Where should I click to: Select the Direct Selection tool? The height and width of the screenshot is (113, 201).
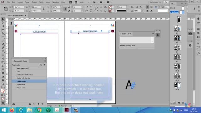pos(3,23)
